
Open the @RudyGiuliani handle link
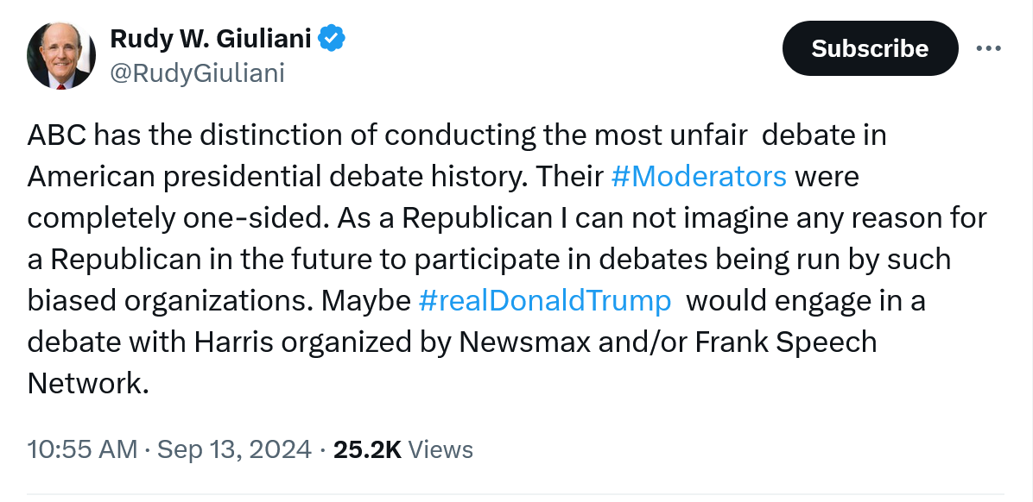pos(197,73)
